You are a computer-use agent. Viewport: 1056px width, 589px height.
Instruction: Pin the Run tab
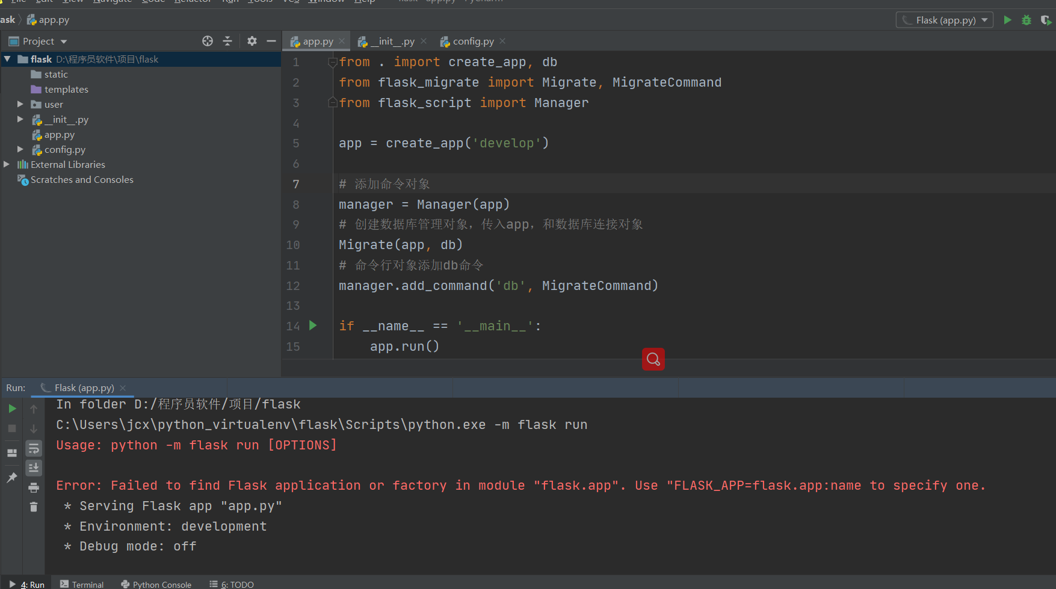(12, 478)
